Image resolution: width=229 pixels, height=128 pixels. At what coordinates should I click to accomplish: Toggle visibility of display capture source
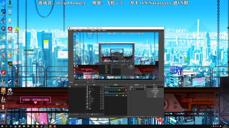click(x=101, y=98)
